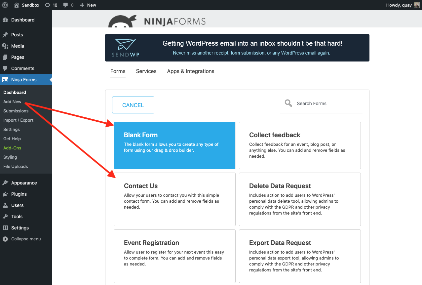Click the CANCEL button

(x=133, y=105)
